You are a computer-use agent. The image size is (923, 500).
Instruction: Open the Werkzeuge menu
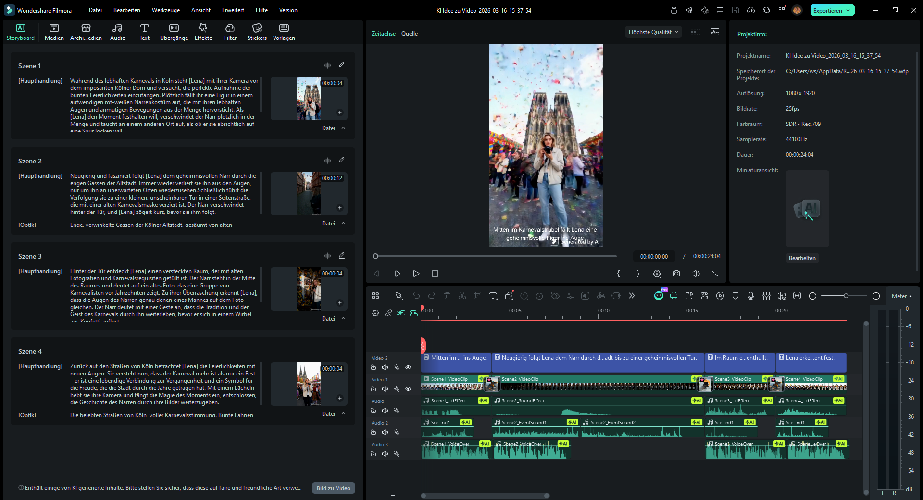[165, 10]
